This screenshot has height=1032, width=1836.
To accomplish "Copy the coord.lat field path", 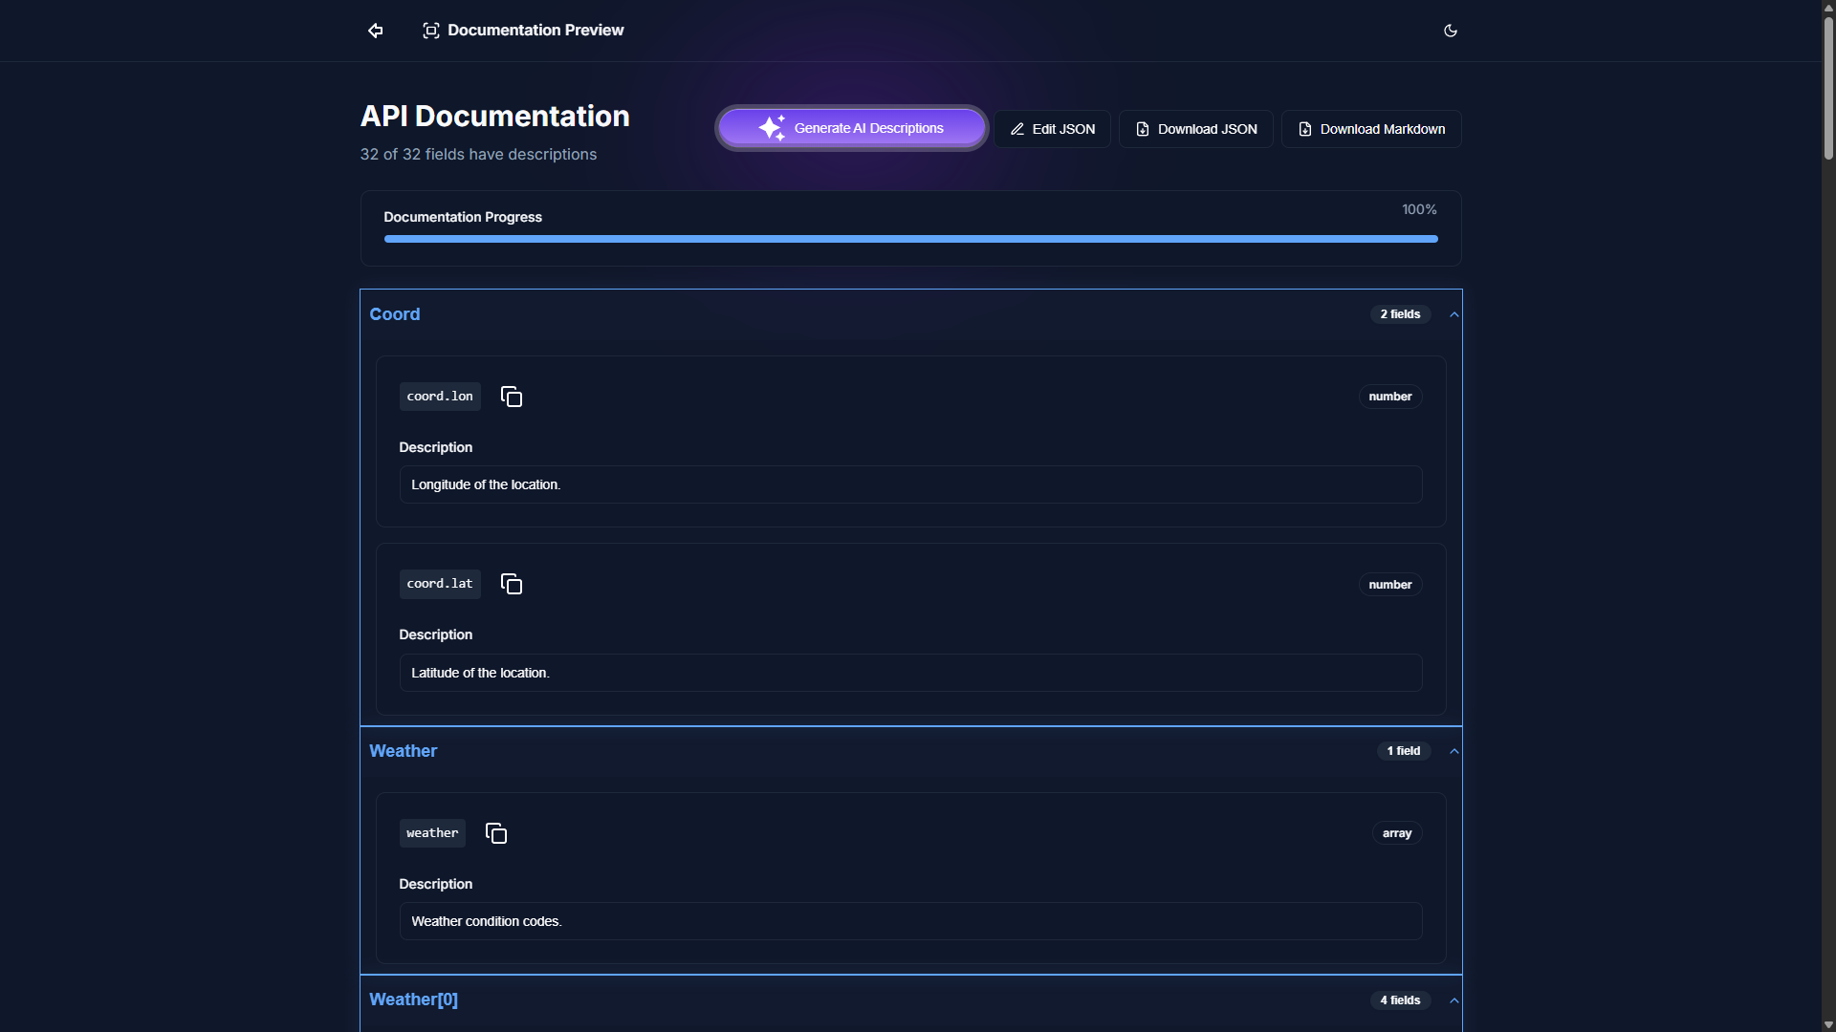I will click(512, 584).
